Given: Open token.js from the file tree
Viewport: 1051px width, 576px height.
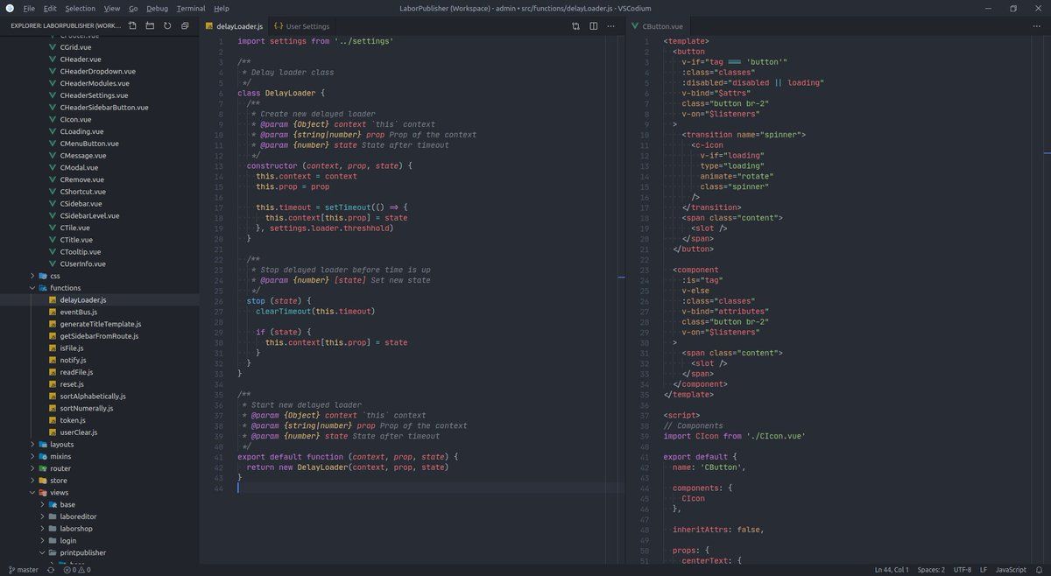Looking at the screenshot, I should click(100, 420).
